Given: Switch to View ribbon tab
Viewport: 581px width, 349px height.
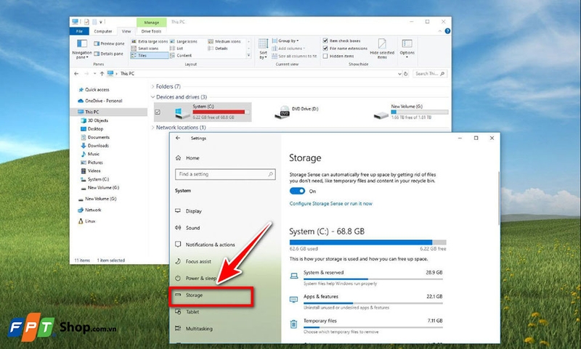Looking at the screenshot, I should 126,31.
